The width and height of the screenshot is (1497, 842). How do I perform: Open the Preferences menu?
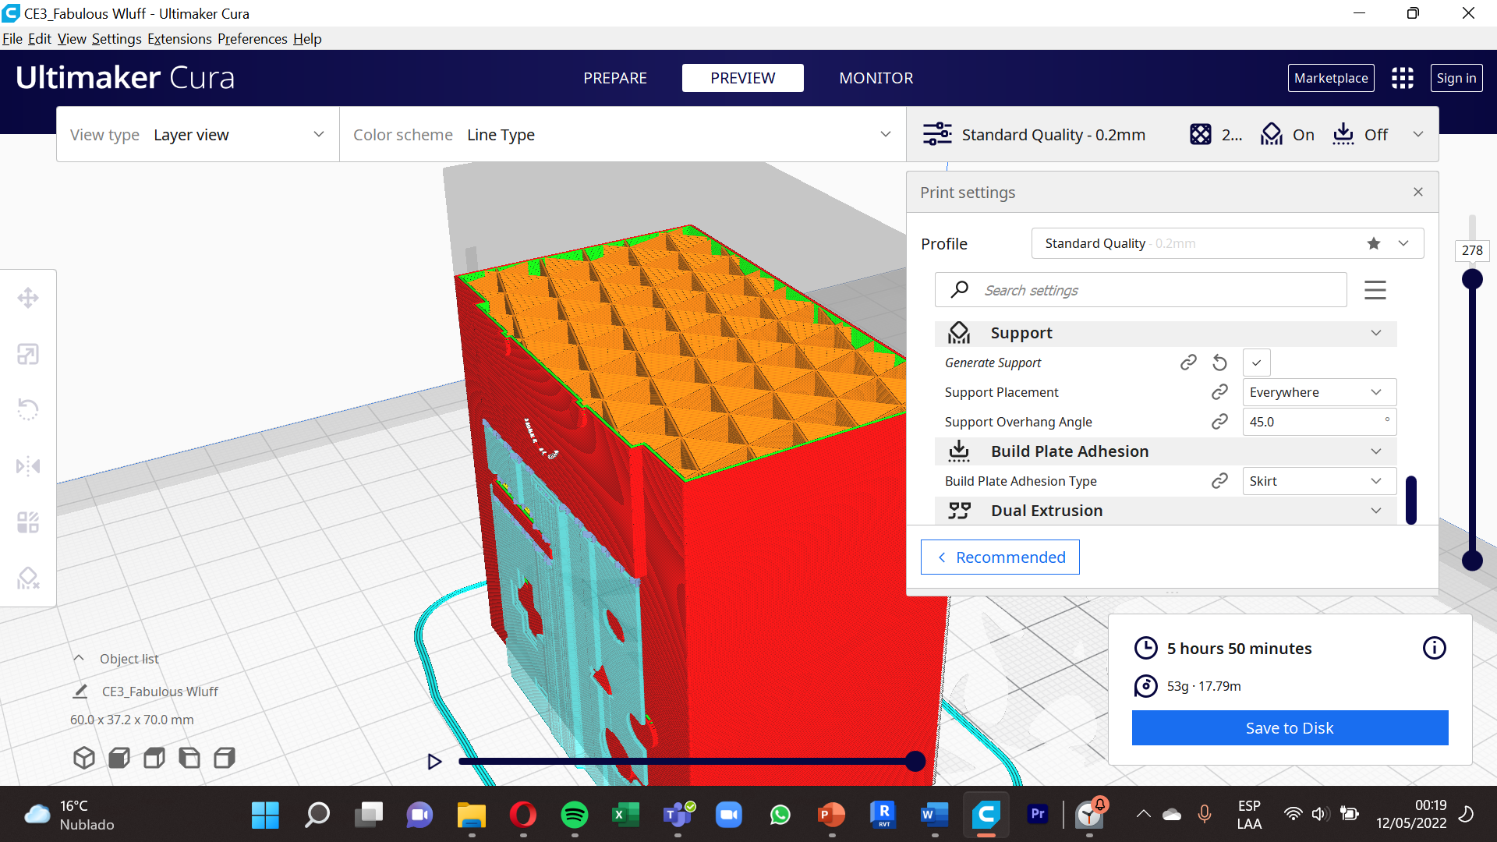[x=253, y=39]
